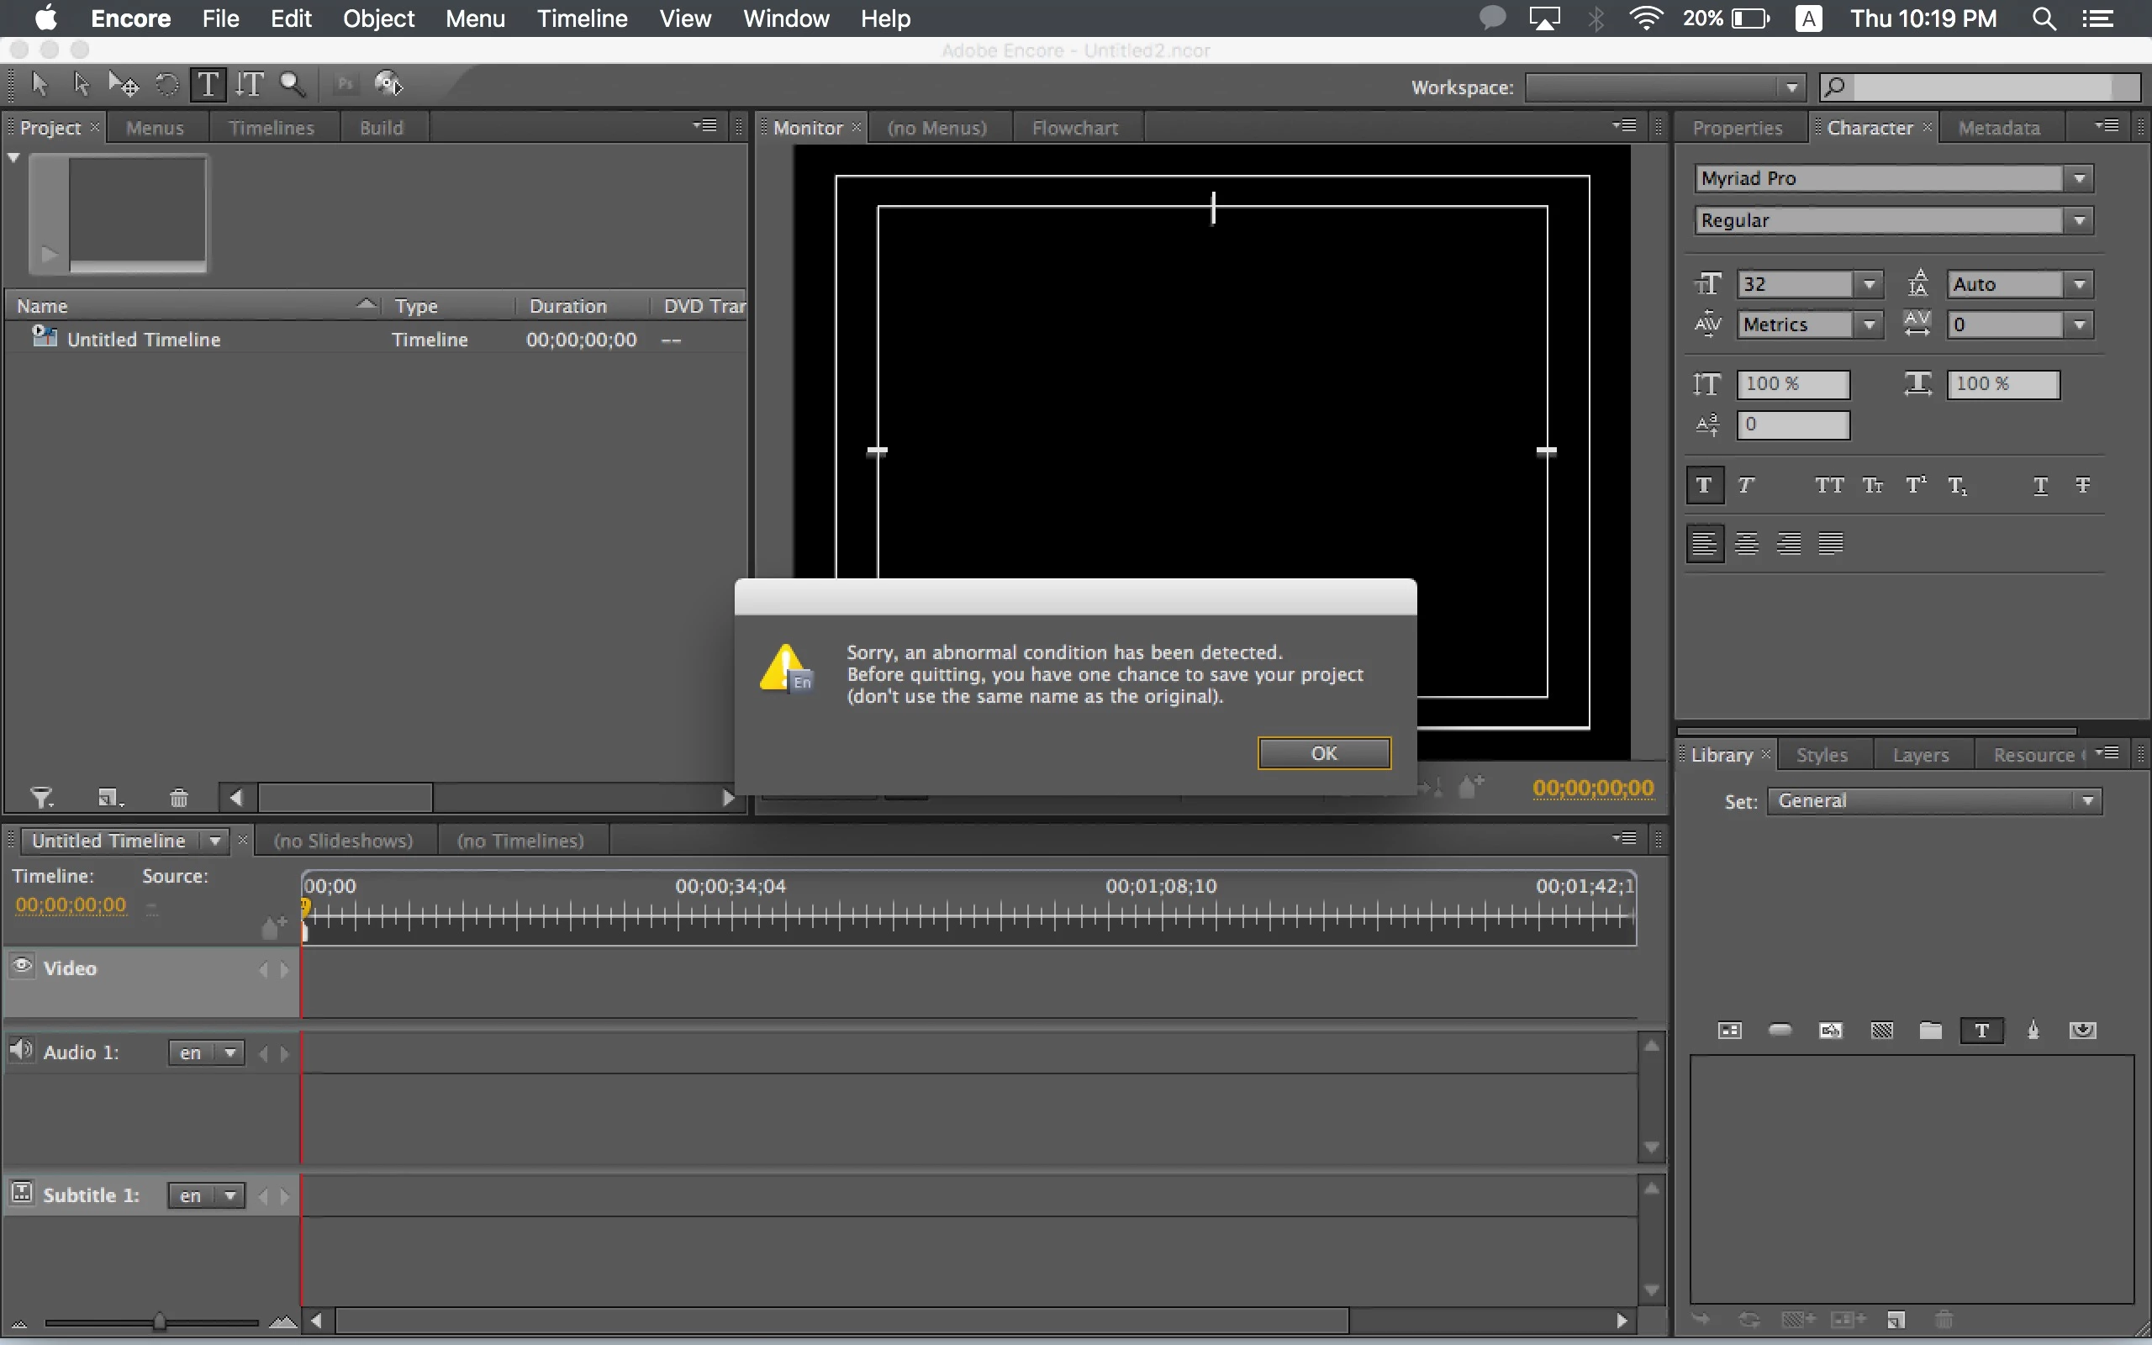Click the Direct Select arrow tool
Image resolution: width=2152 pixels, height=1345 pixels.
[81, 85]
